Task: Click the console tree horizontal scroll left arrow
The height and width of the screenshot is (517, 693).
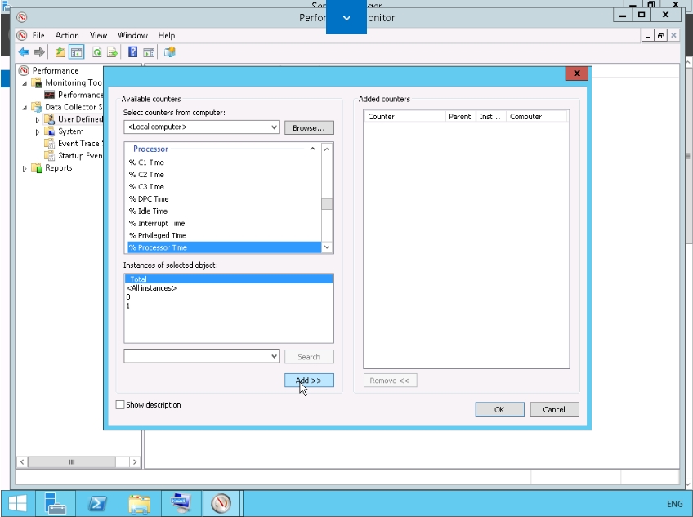Action: [22, 461]
